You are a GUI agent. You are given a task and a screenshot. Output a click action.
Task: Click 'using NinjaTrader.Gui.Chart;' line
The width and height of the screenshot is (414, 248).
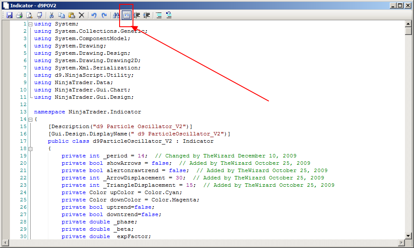tap(82, 90)
